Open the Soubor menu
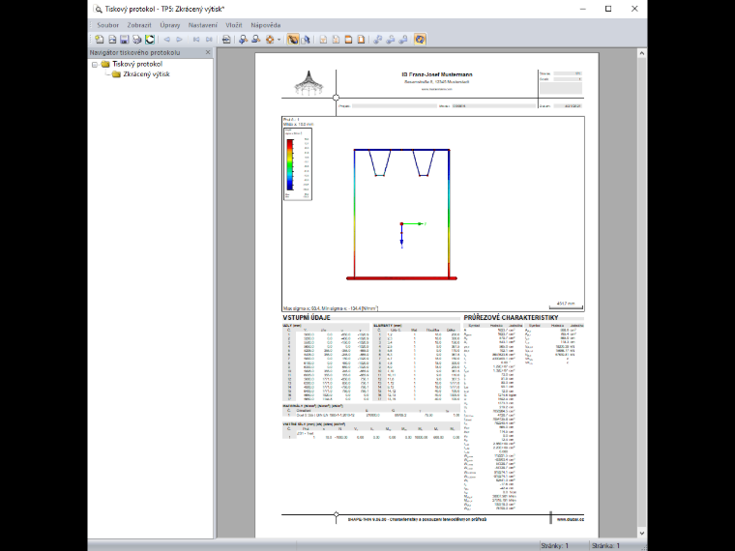This screenshot has width=735, height=551. click(x=107, y=25)
